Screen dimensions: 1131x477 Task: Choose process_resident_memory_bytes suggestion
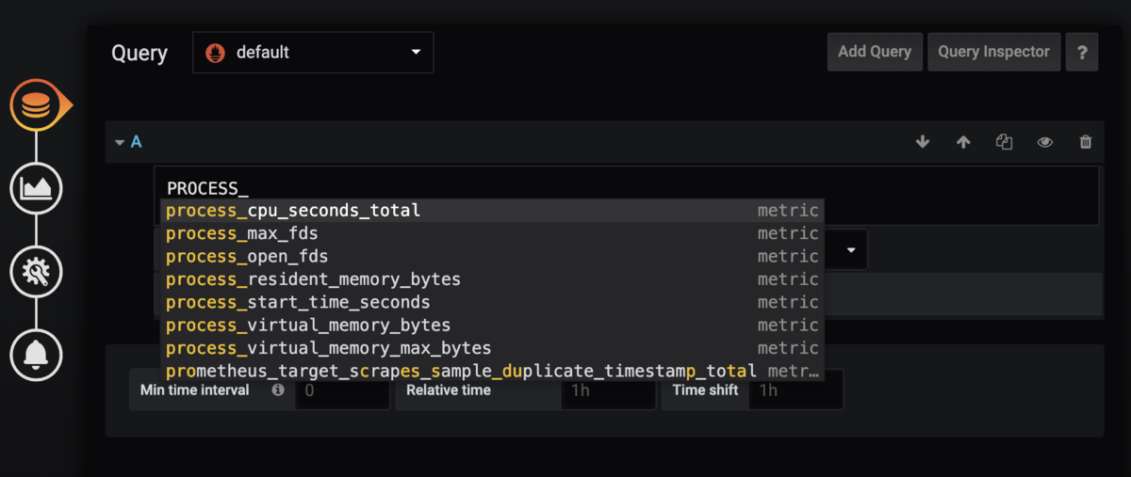(492, 279)
